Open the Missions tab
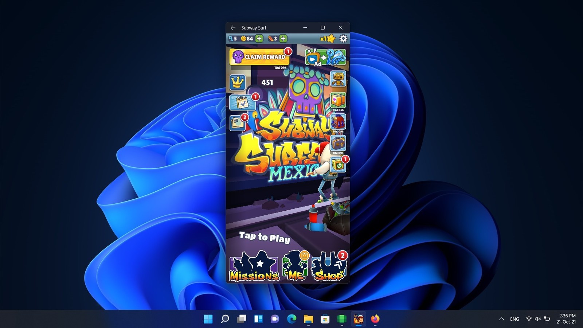 tap(254, 267)
